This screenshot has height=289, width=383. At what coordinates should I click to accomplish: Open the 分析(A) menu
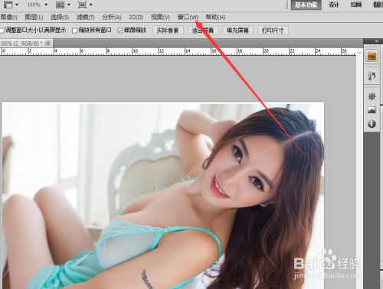[x=112, y=17]
